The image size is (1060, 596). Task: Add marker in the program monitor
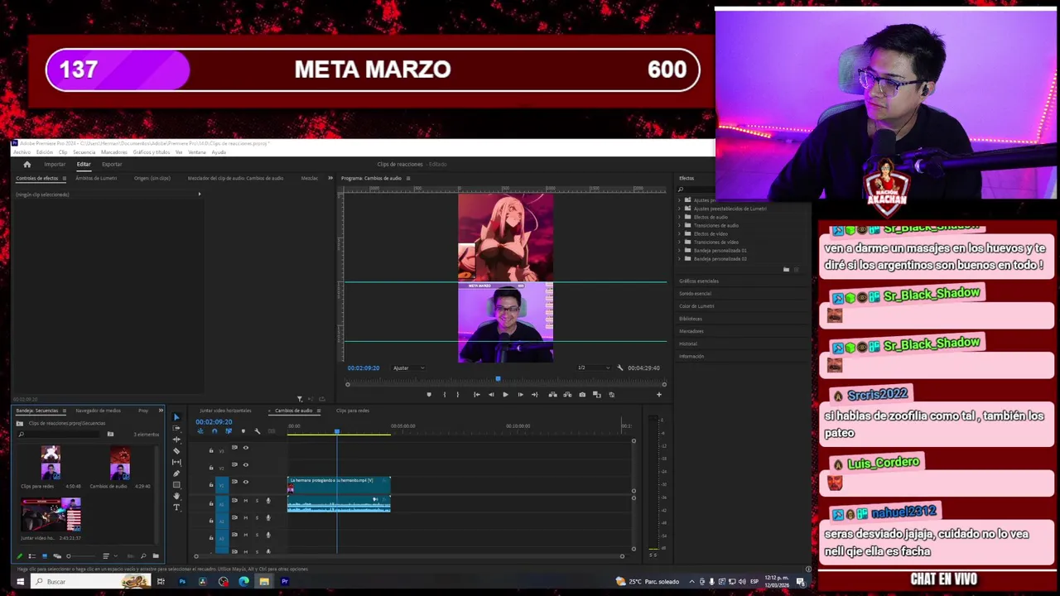point(429,394)
